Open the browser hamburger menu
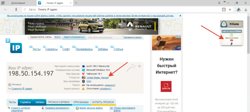The width and height of the screenshot is (250, 112). [x=220, y=3]
